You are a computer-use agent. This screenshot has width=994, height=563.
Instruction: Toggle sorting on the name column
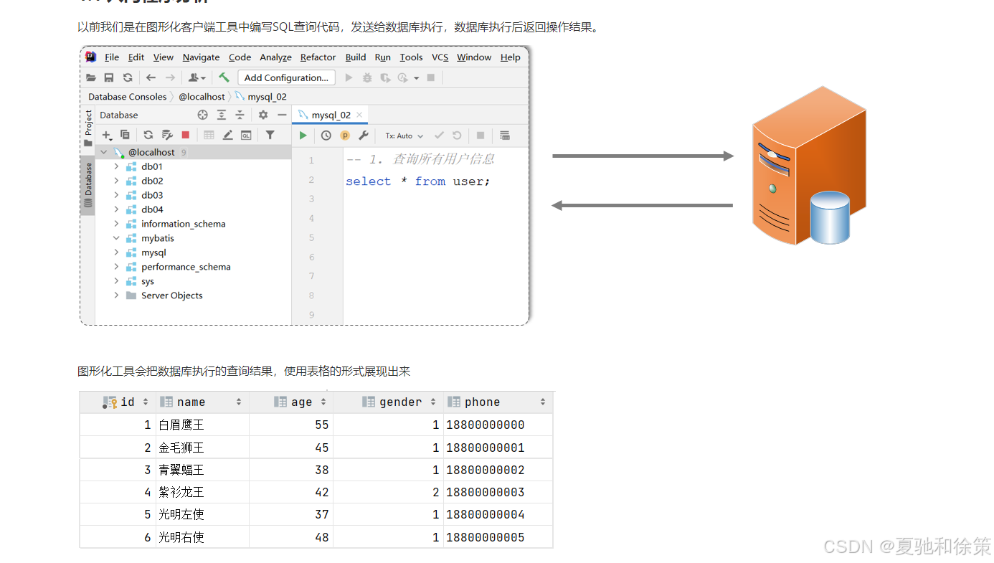pos(239,402)
